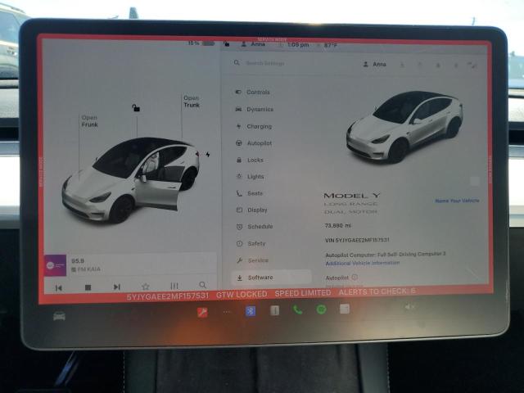Select Charging in the settings menu
The width and height of the screenshot is (524, 393).
coord(259,126)
